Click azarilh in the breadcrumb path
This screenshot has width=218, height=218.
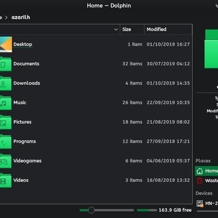pos(21,17)
